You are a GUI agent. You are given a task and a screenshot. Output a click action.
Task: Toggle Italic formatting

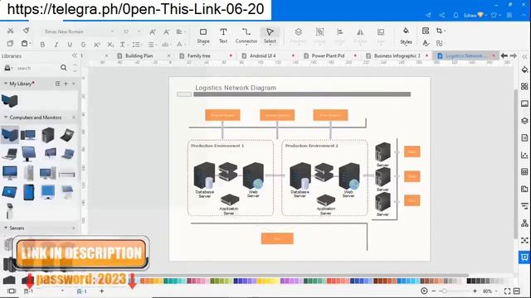coord(56,44)
